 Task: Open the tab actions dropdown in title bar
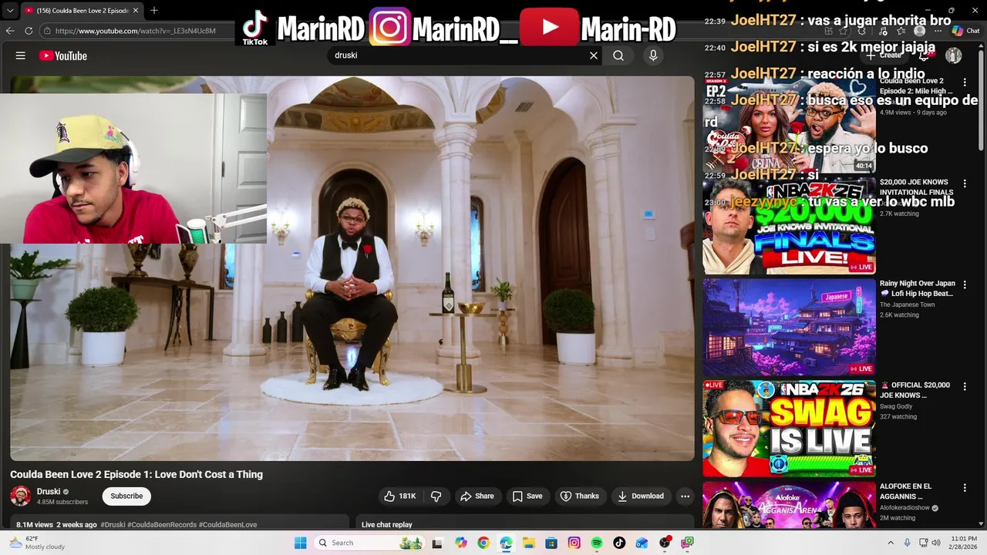[x=10, y=10]
